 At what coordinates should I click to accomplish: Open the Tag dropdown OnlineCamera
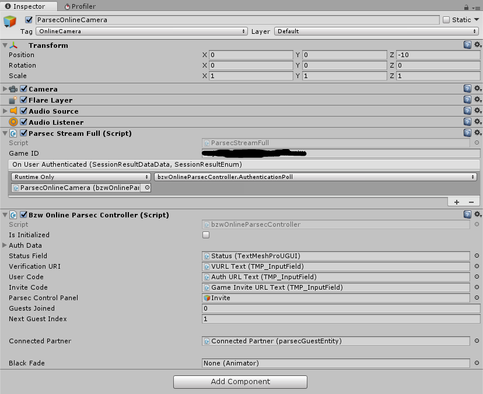point(142,31)
